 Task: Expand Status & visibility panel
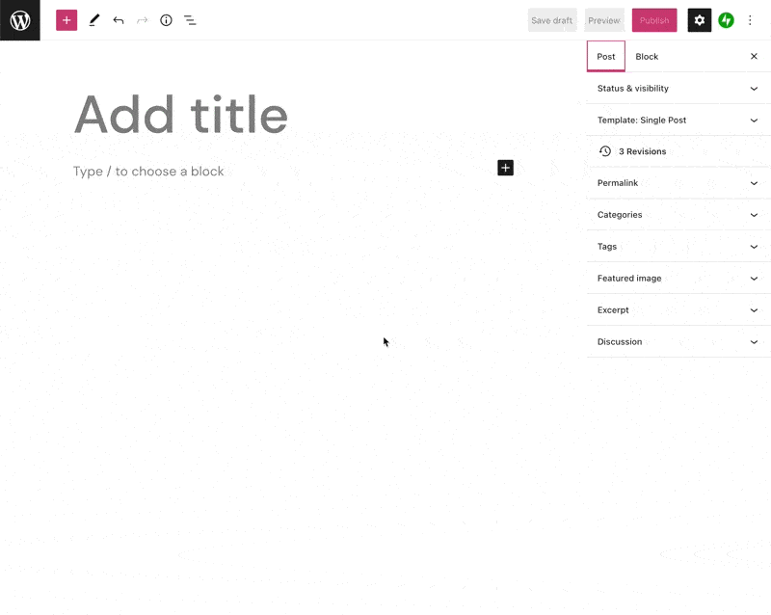pos(678,88)
